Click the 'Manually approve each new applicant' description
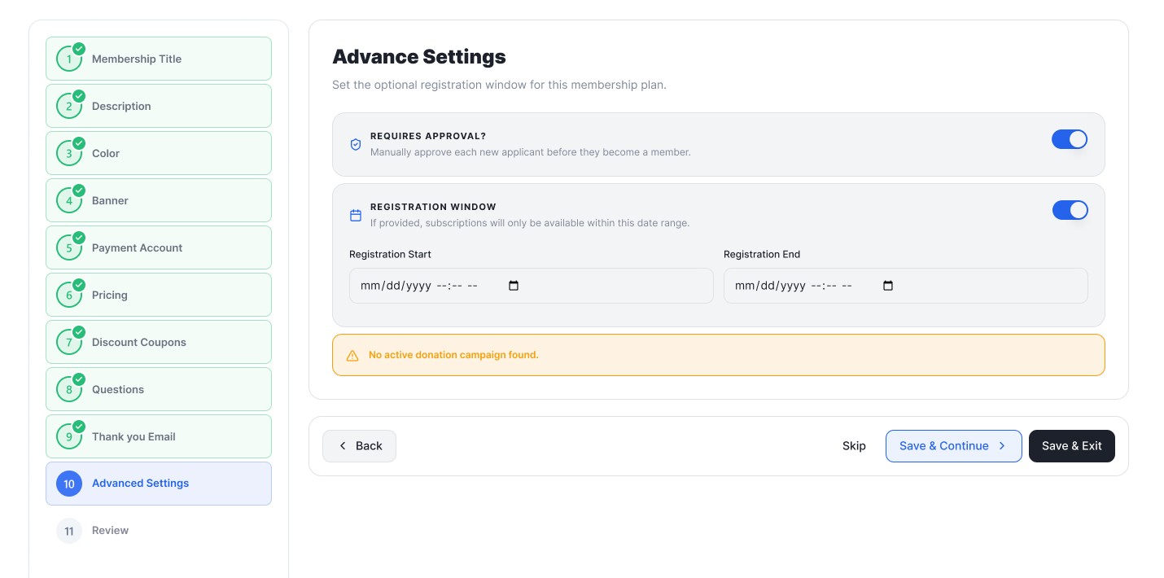The image size is (1164, 578). 530,152
